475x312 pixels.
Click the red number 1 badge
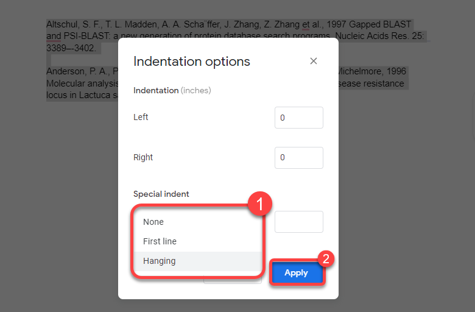click(261, 204)
